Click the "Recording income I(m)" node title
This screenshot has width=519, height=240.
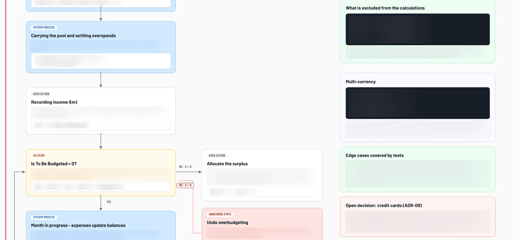click(x=54, y=102)
